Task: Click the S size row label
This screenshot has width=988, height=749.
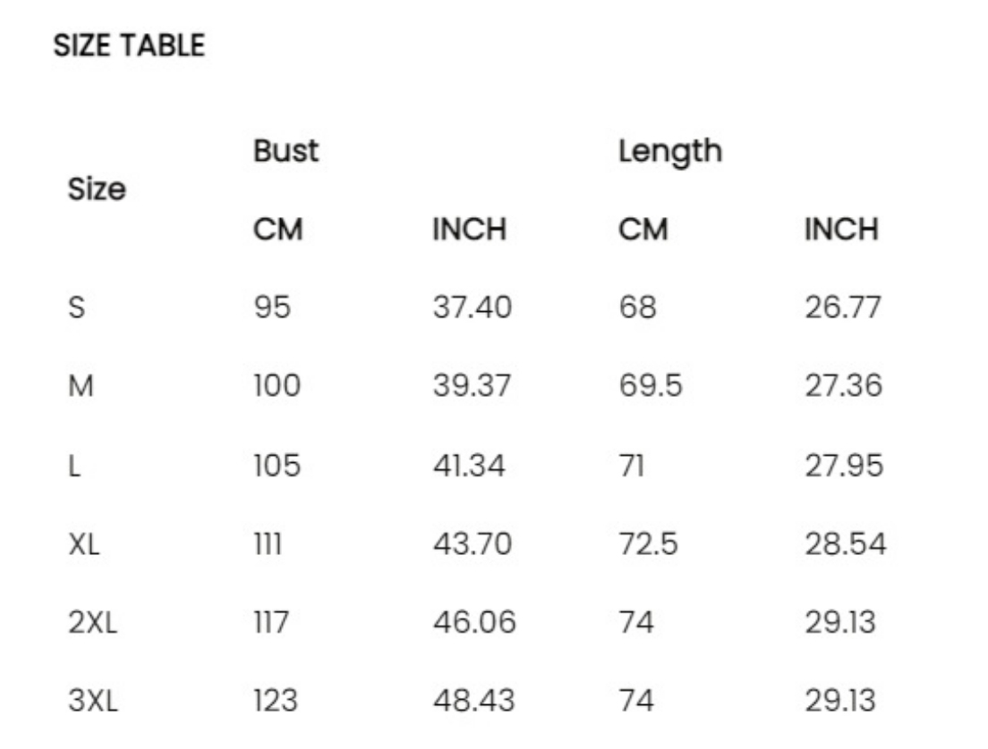Action: (x=76, y=308)
